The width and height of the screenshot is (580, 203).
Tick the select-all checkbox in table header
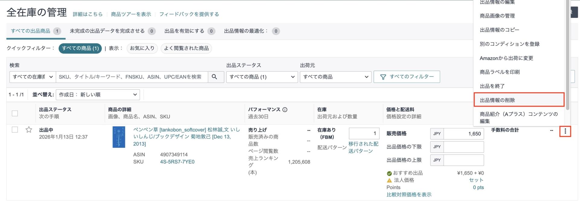click(15, 113)
